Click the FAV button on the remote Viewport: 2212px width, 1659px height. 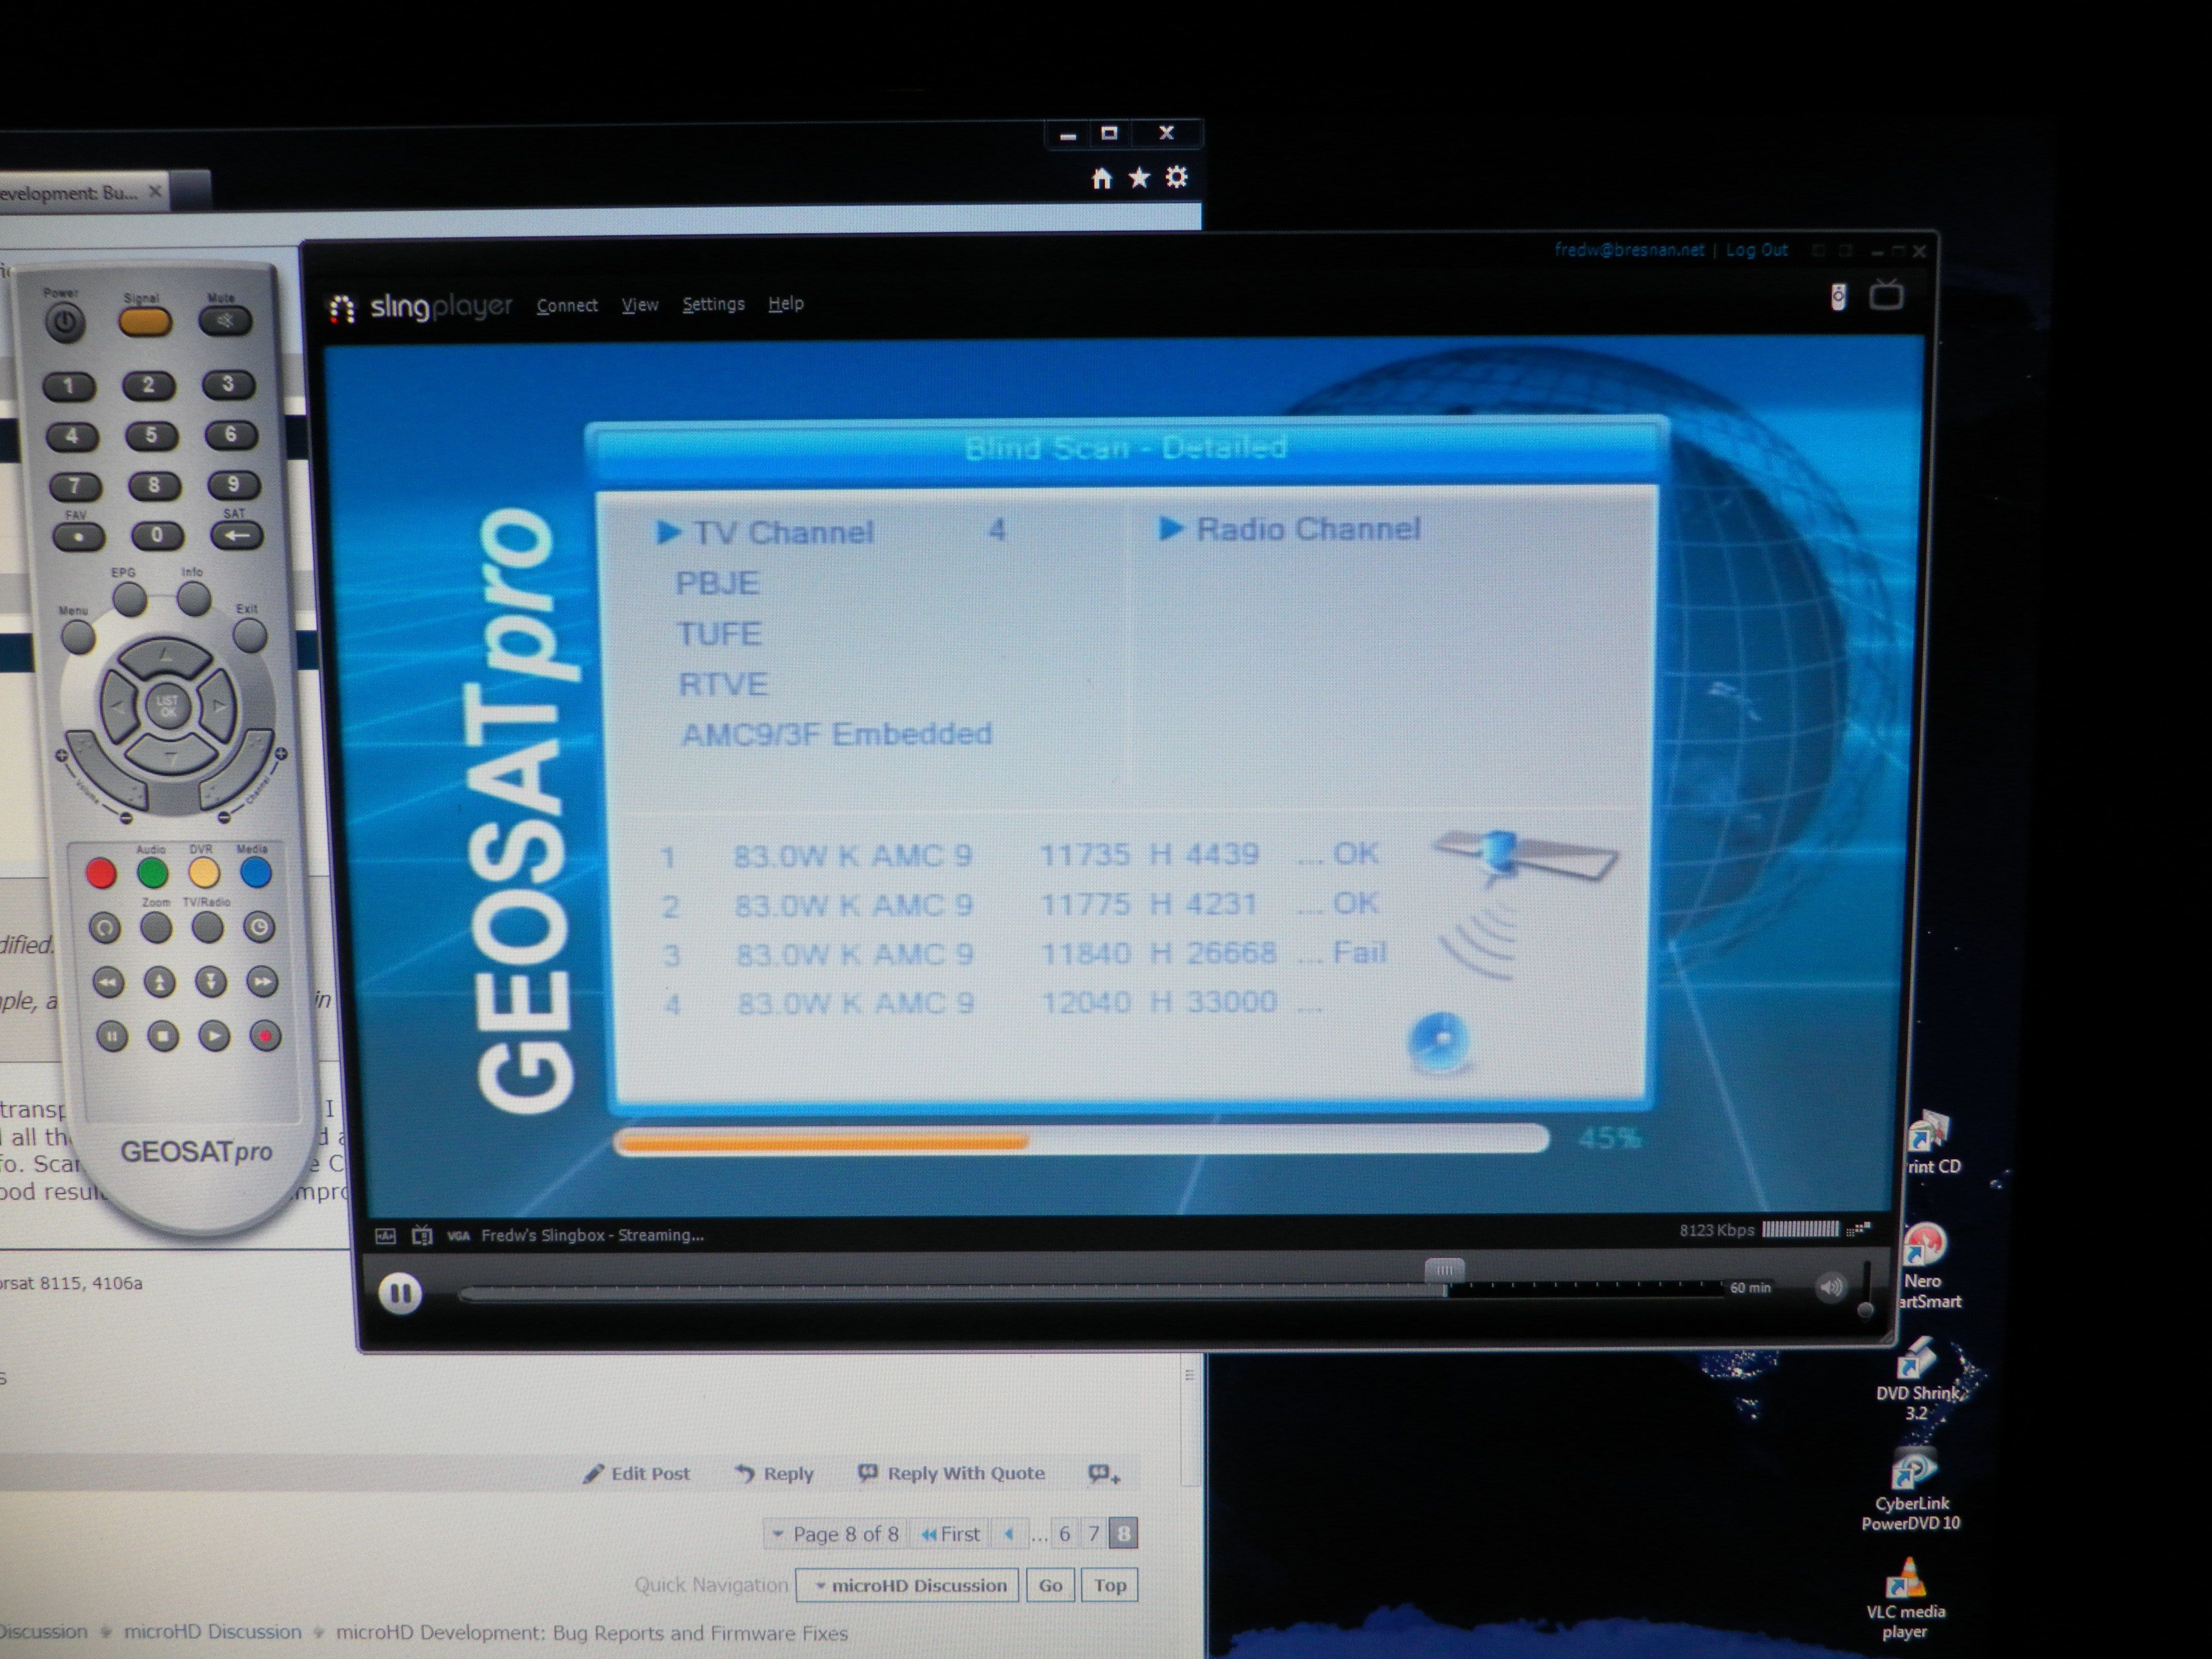point(78,537)
